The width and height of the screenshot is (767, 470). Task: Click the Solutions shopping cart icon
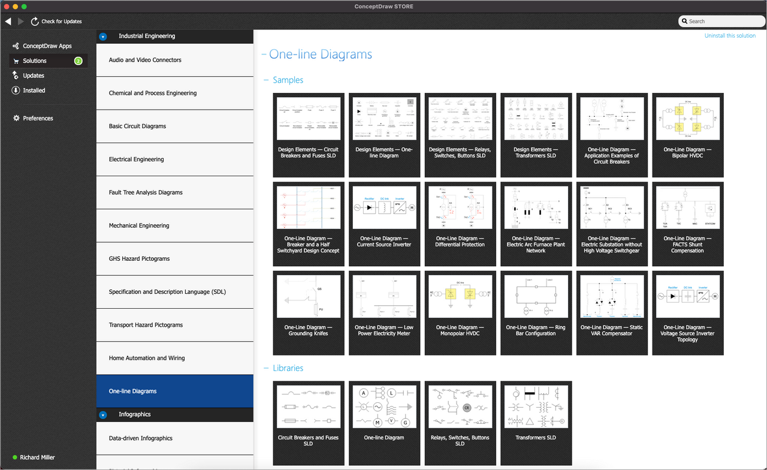tap(16, 61)
